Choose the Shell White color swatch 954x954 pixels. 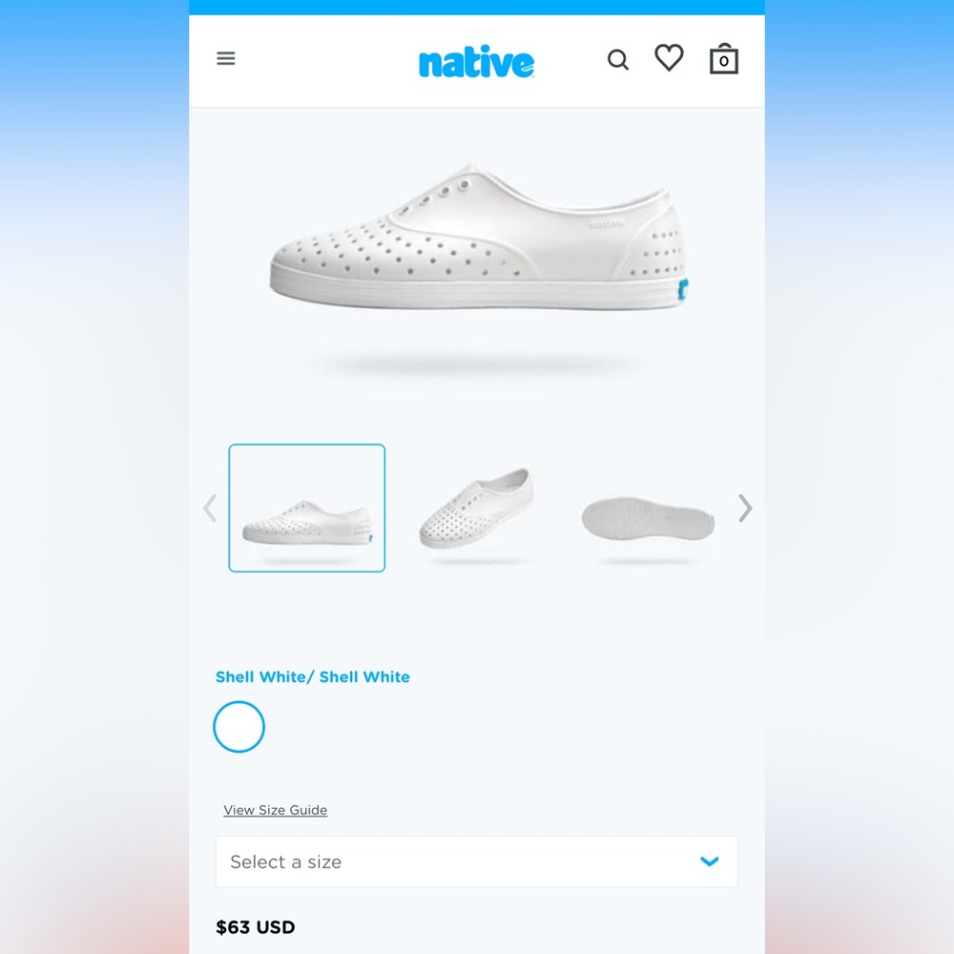click(239, 726)
